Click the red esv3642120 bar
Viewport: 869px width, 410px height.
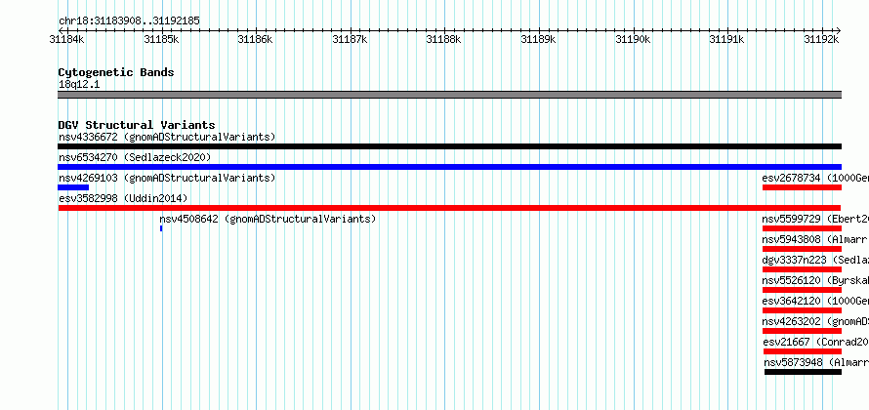(802, 310)
